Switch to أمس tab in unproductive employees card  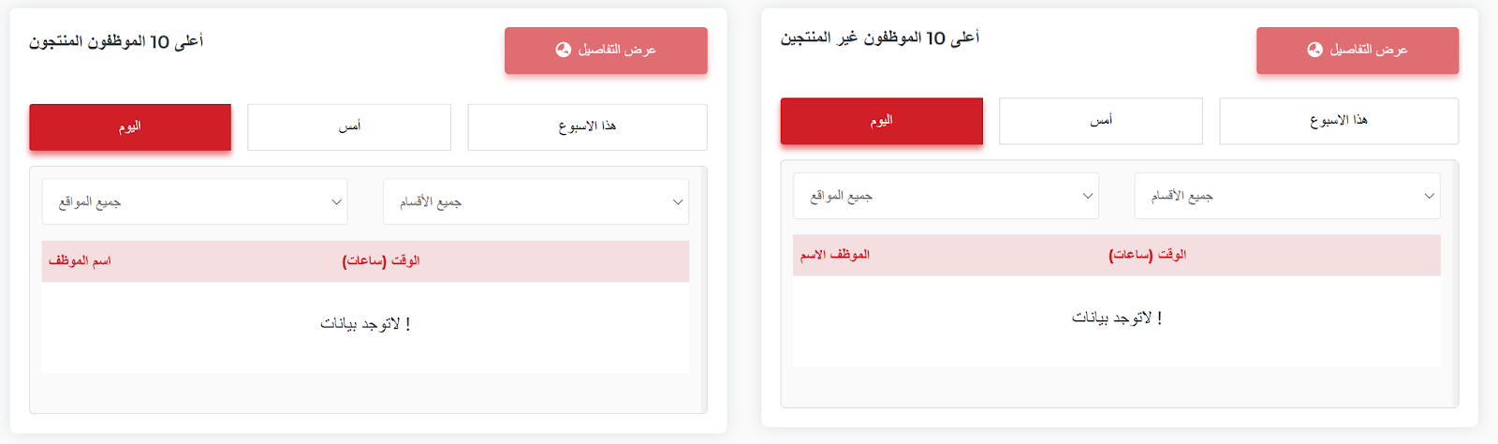click(x=1101, y=122)
